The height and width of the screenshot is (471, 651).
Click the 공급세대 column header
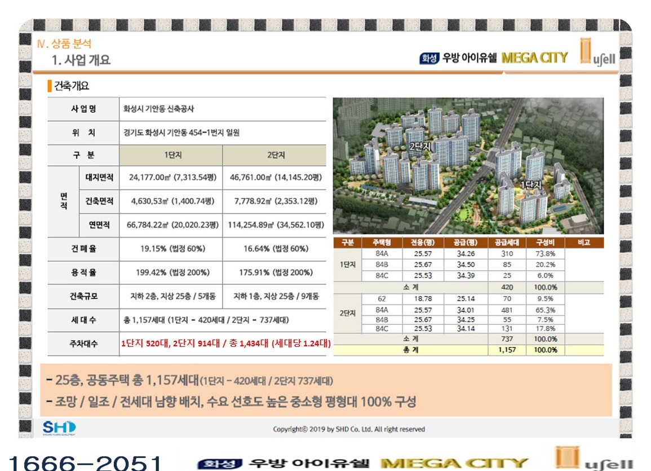507,242
